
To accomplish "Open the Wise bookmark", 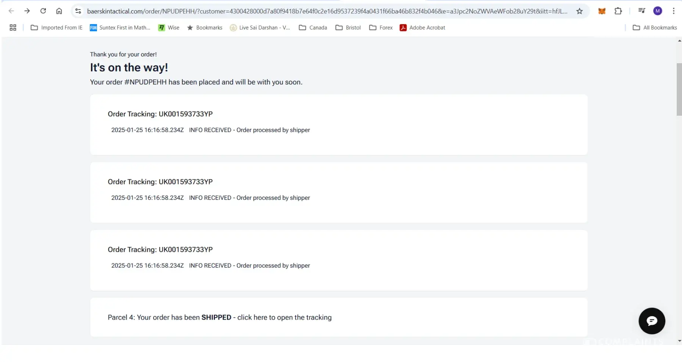I will click(169, 28).
